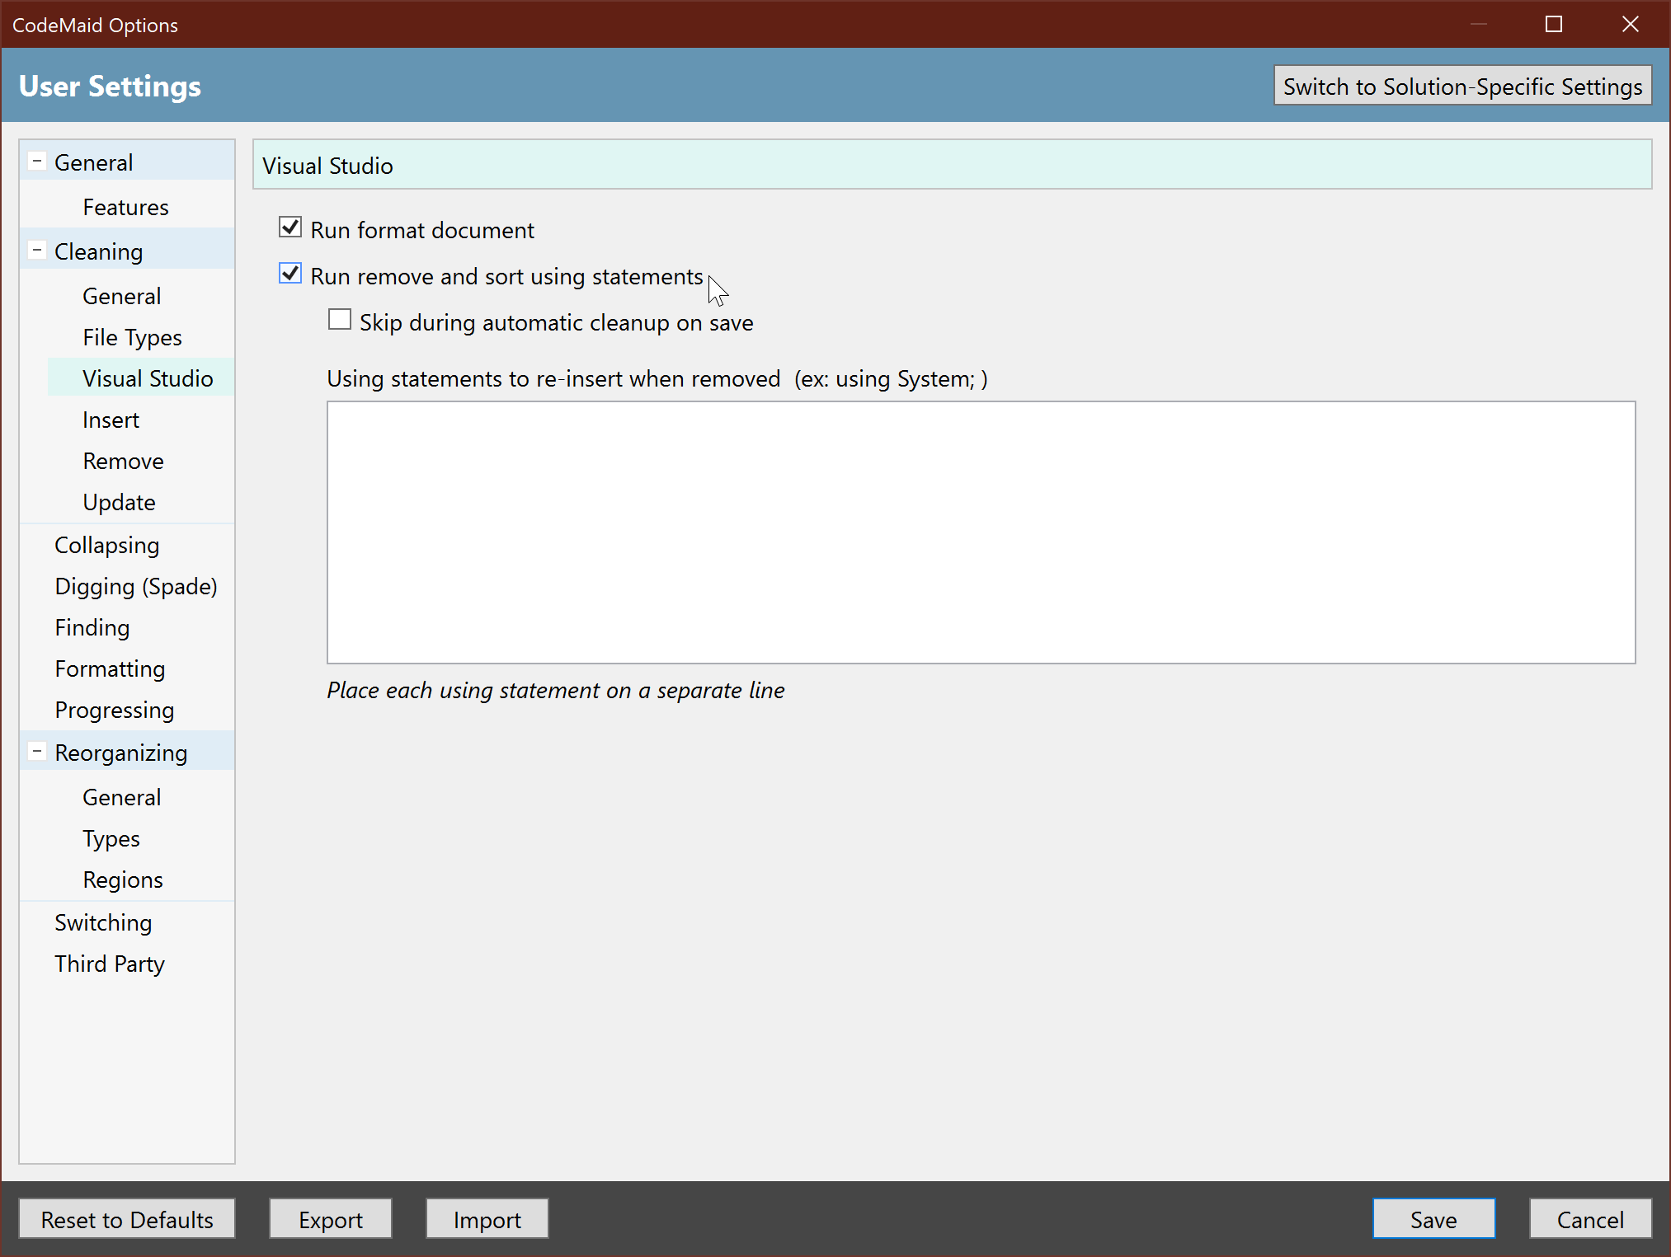This screenshot has width=1671, height=1257.
Task: Click Switch to Solution-Specific Settings
Action: [x=1462, y=86]
